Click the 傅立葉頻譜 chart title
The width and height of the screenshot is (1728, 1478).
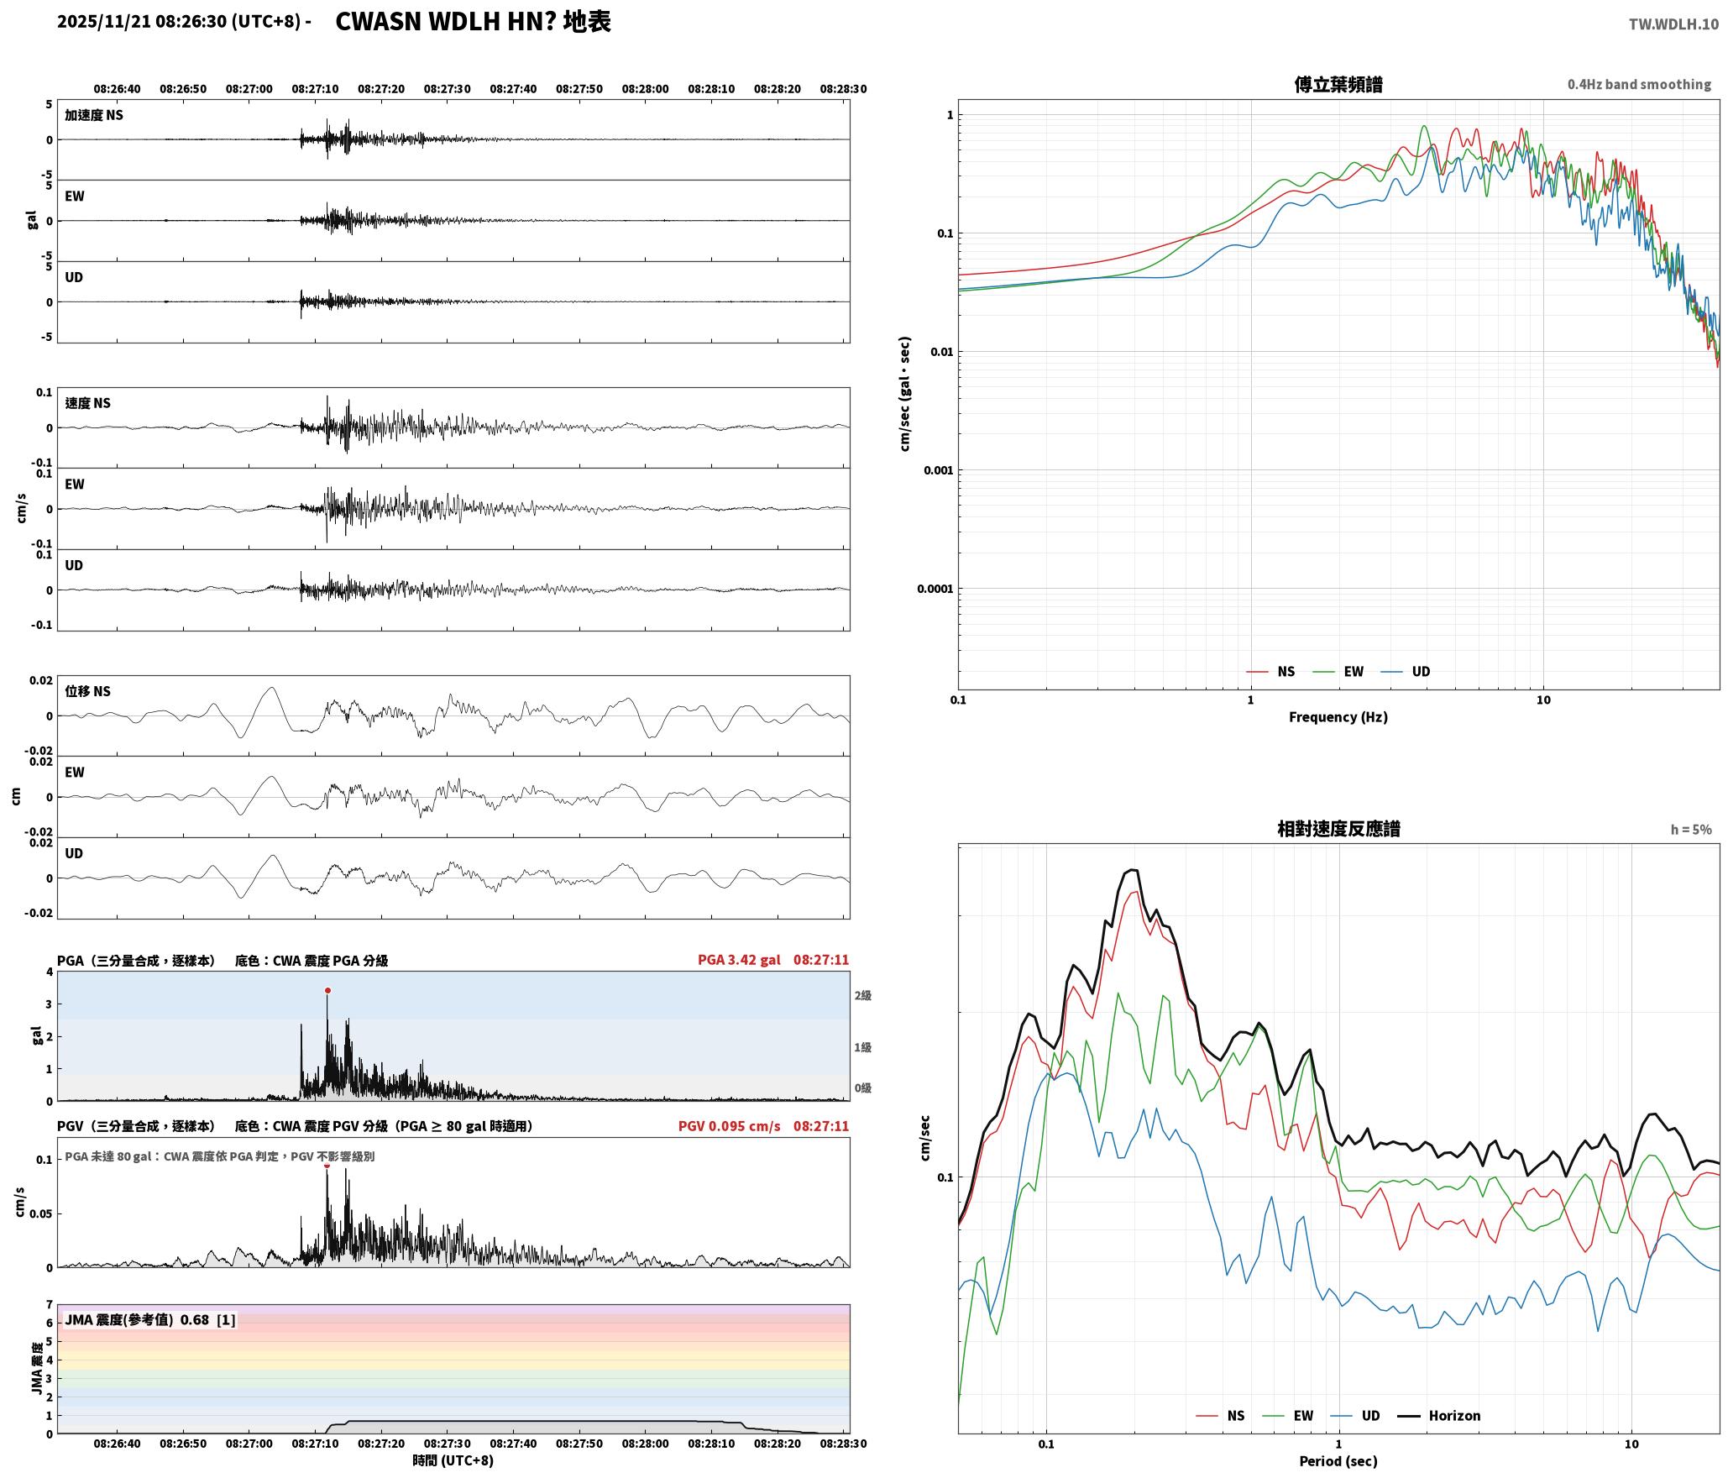[x=1338, y=84]
